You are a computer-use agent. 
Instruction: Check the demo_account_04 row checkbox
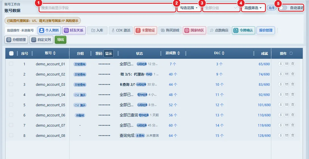11,94
